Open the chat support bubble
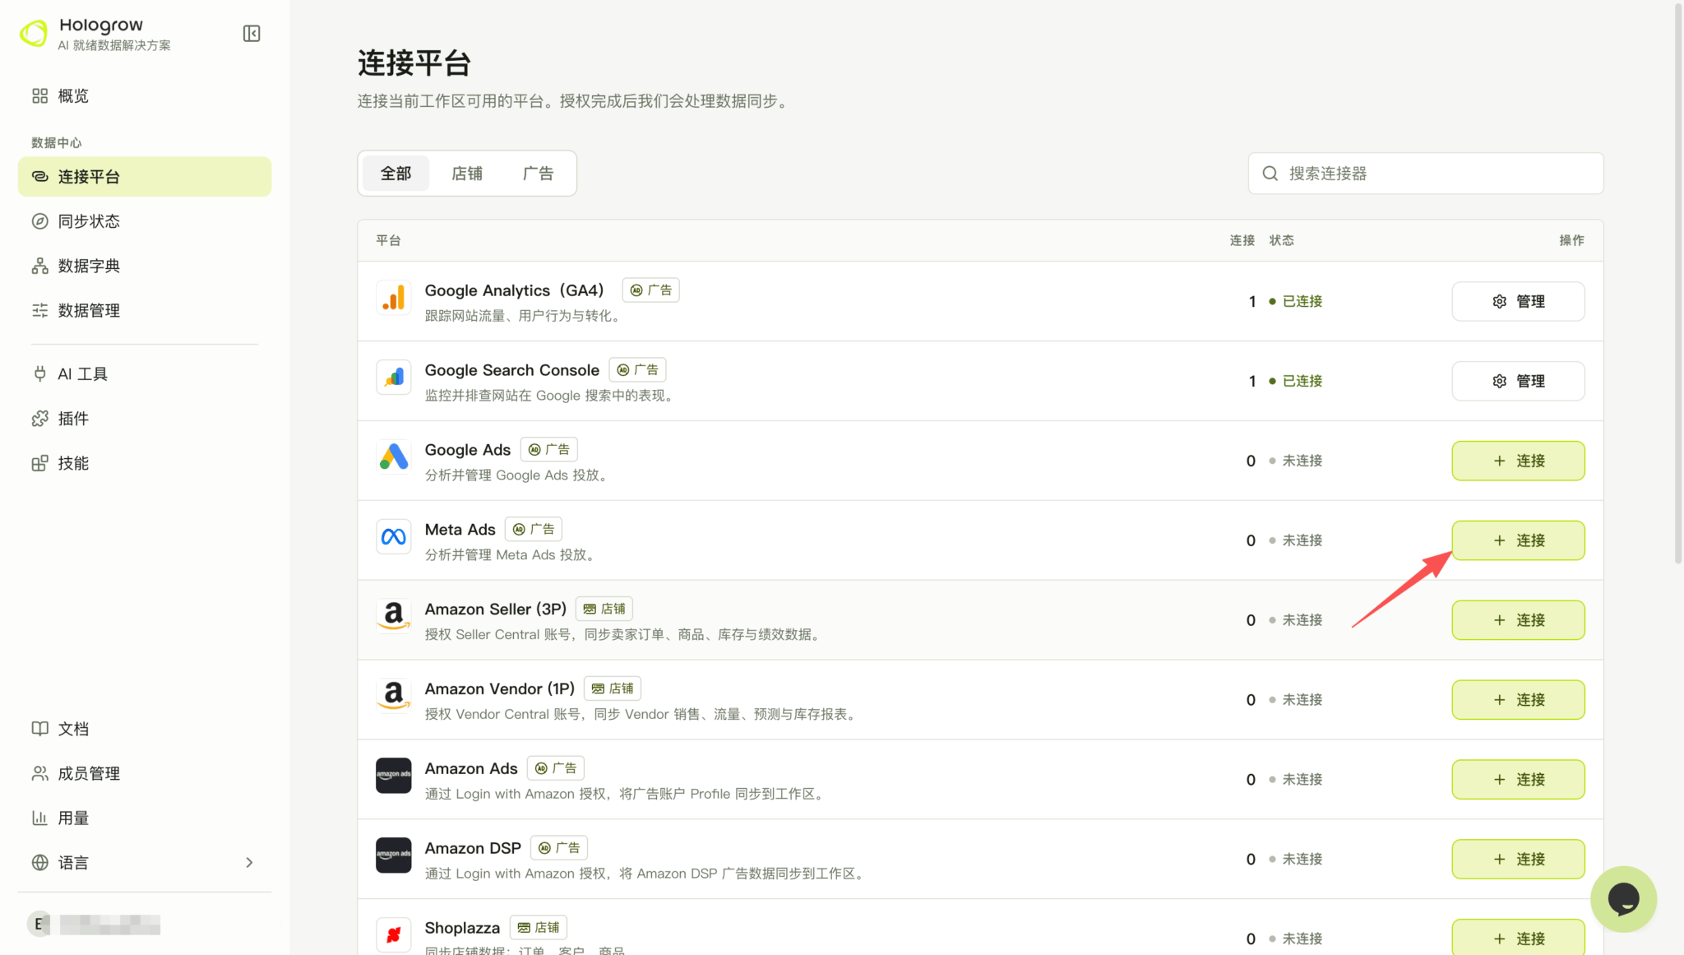The image size is (1684, 955). [1623, 899]
